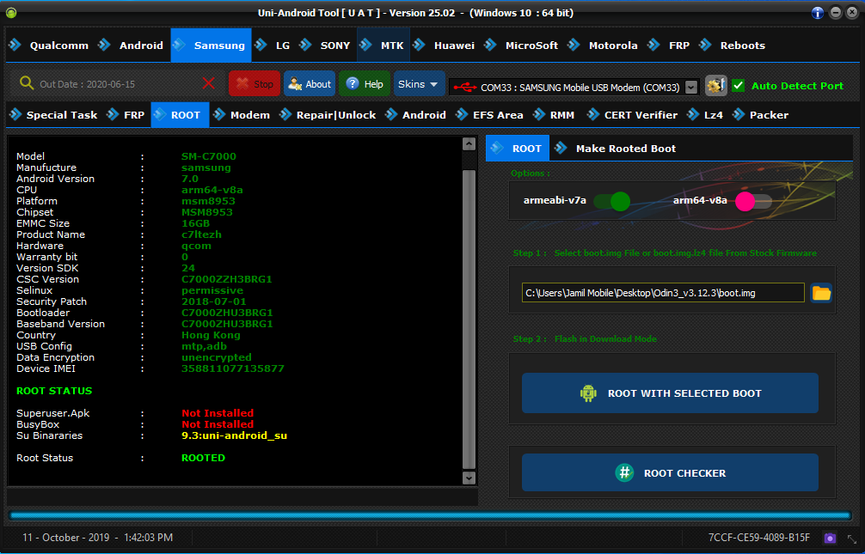
Task: Open the Packer sub-tab
Action: point(761,114)
